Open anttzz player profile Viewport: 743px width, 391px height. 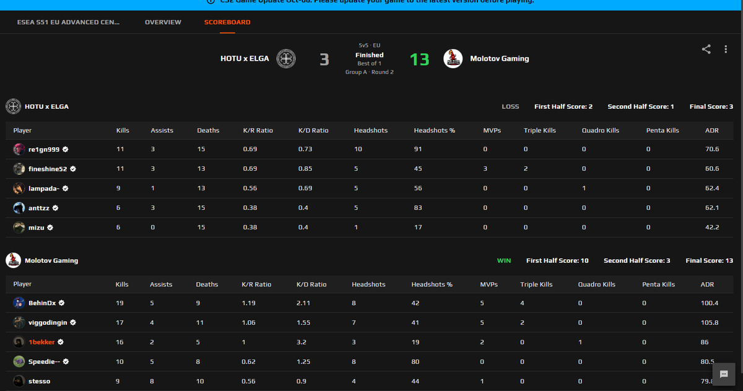click(x=39, y=208)
